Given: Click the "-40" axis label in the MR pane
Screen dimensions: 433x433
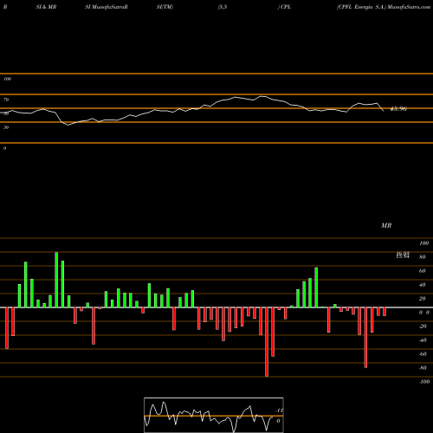Looking at the screenshot, I should pos(423,340).
